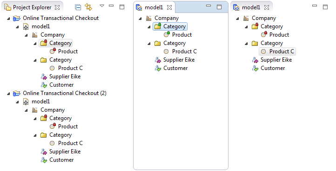Select Customer under first Online Transactional Checkout

point(61,85)
